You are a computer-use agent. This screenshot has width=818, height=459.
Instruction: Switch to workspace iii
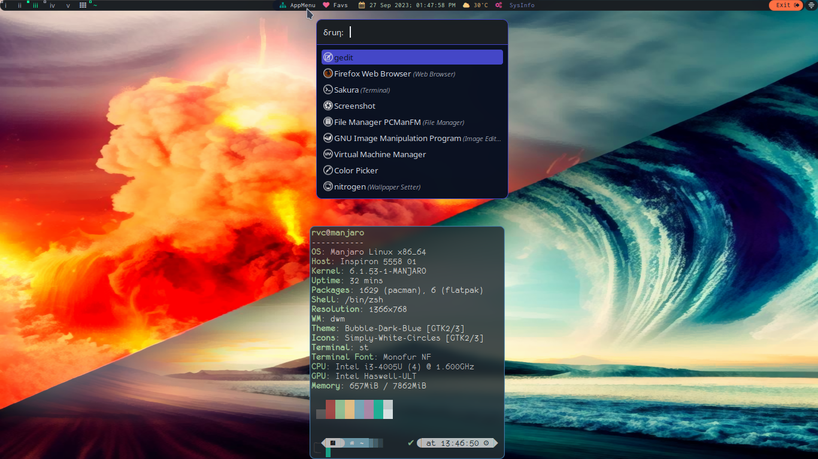click(35, 5)
